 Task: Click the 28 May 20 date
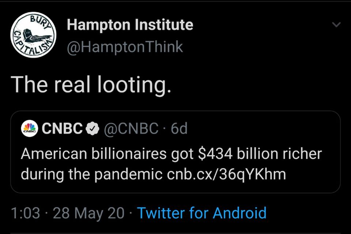[88, 213]
